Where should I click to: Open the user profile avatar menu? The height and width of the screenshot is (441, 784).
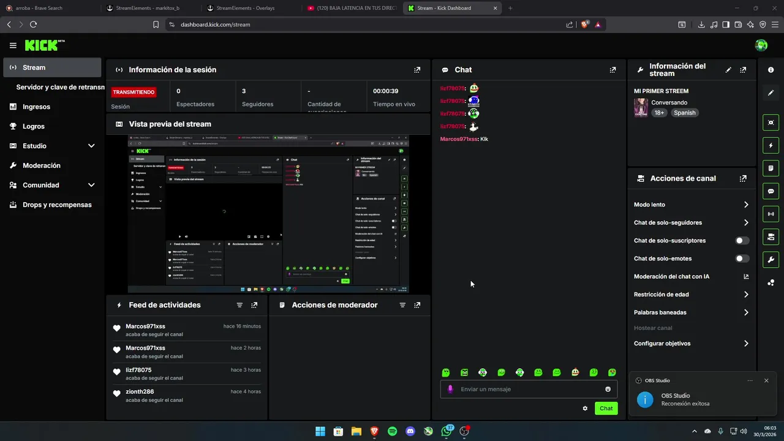(x=761, y=45)
